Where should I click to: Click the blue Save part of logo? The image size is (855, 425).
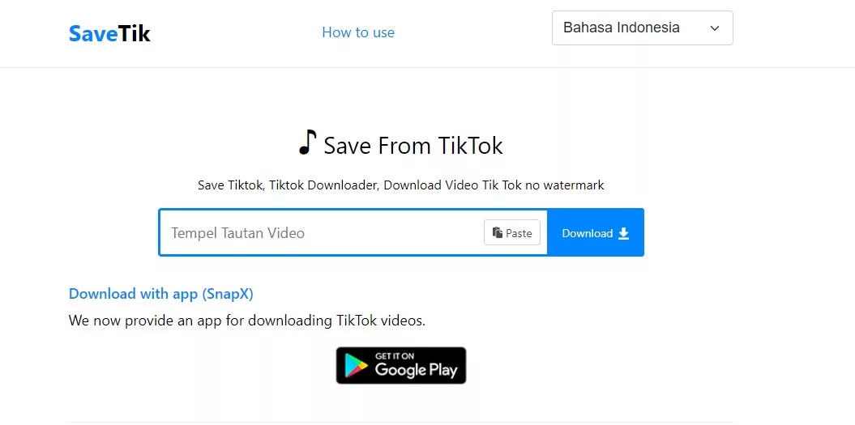pos(93,34)
